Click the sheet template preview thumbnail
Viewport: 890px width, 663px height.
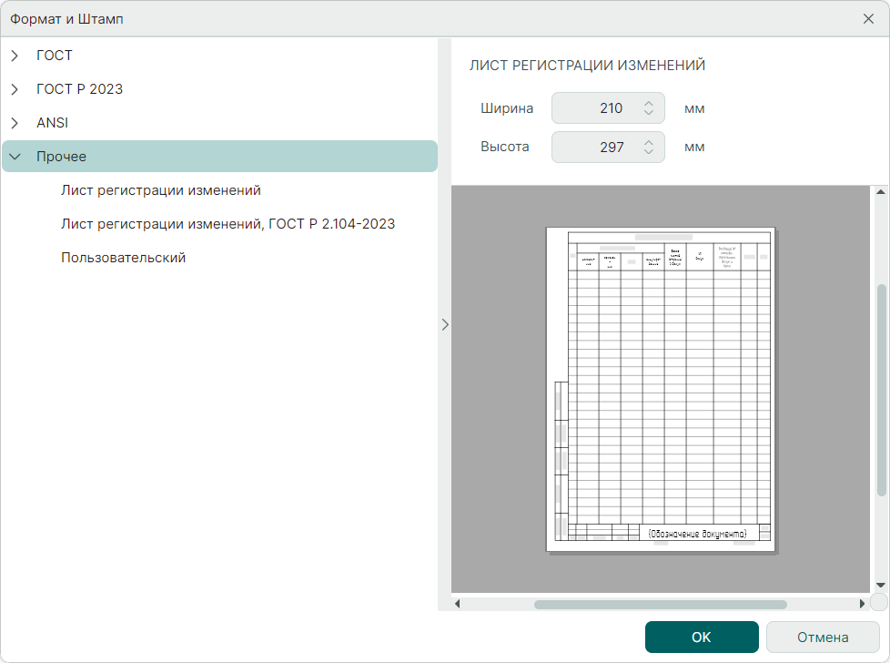(661, 389)
